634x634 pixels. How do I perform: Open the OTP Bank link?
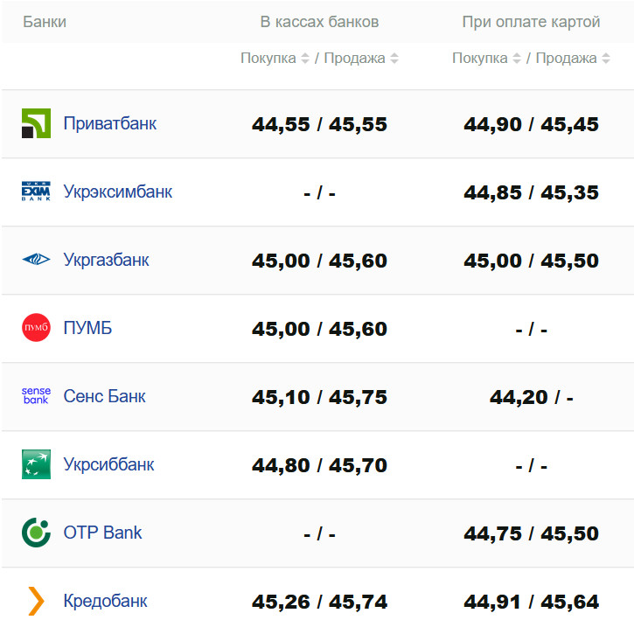(102, 533)
